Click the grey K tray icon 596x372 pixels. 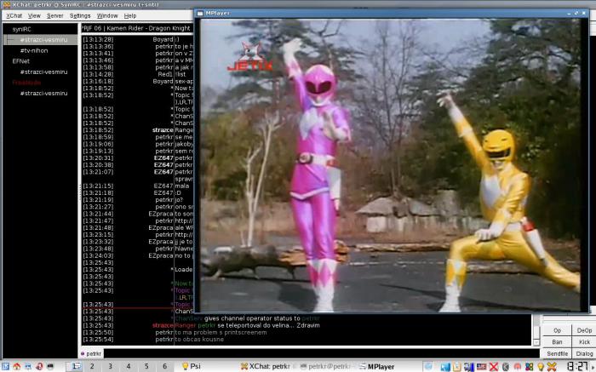pyautogui.click(x=506, y=367)
